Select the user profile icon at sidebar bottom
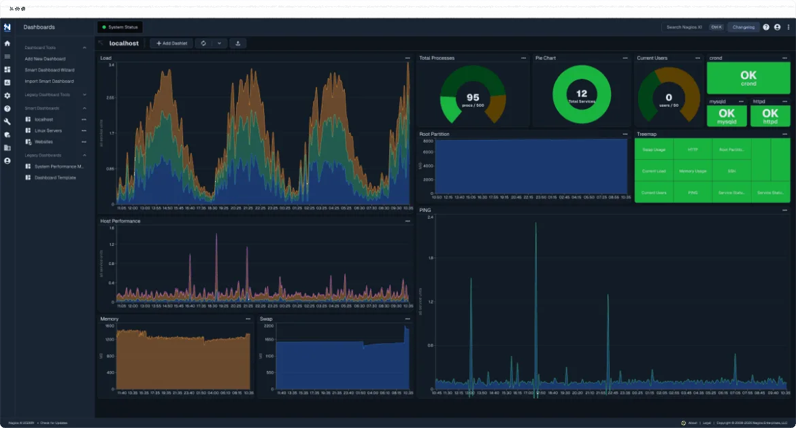 [x=7, y=161]
